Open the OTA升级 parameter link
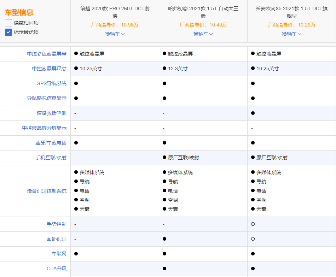Image resolution: width=336 pixels, height=277 pixels. pyautogui.click(x=57, y=269)
